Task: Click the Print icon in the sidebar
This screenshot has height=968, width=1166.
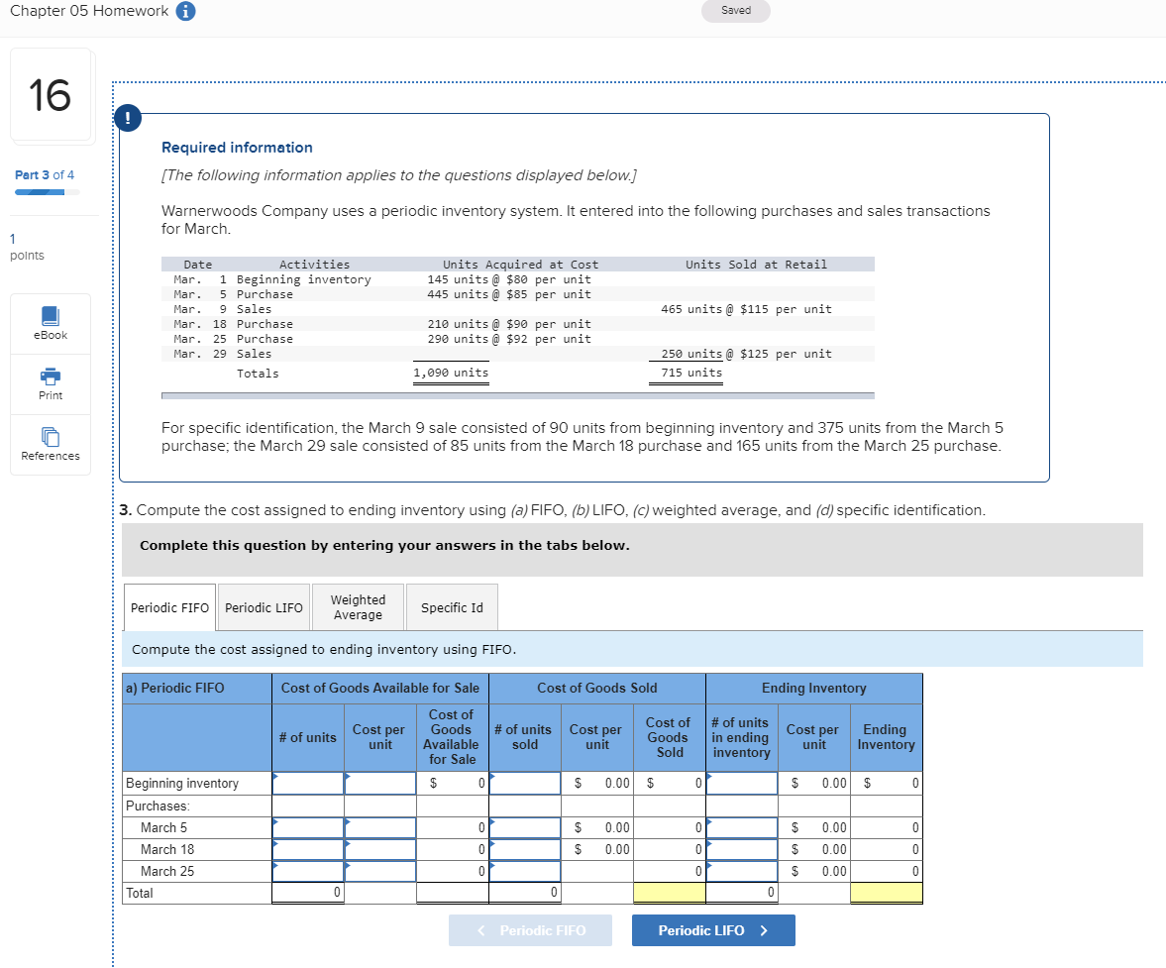Action: click(50, 383)
